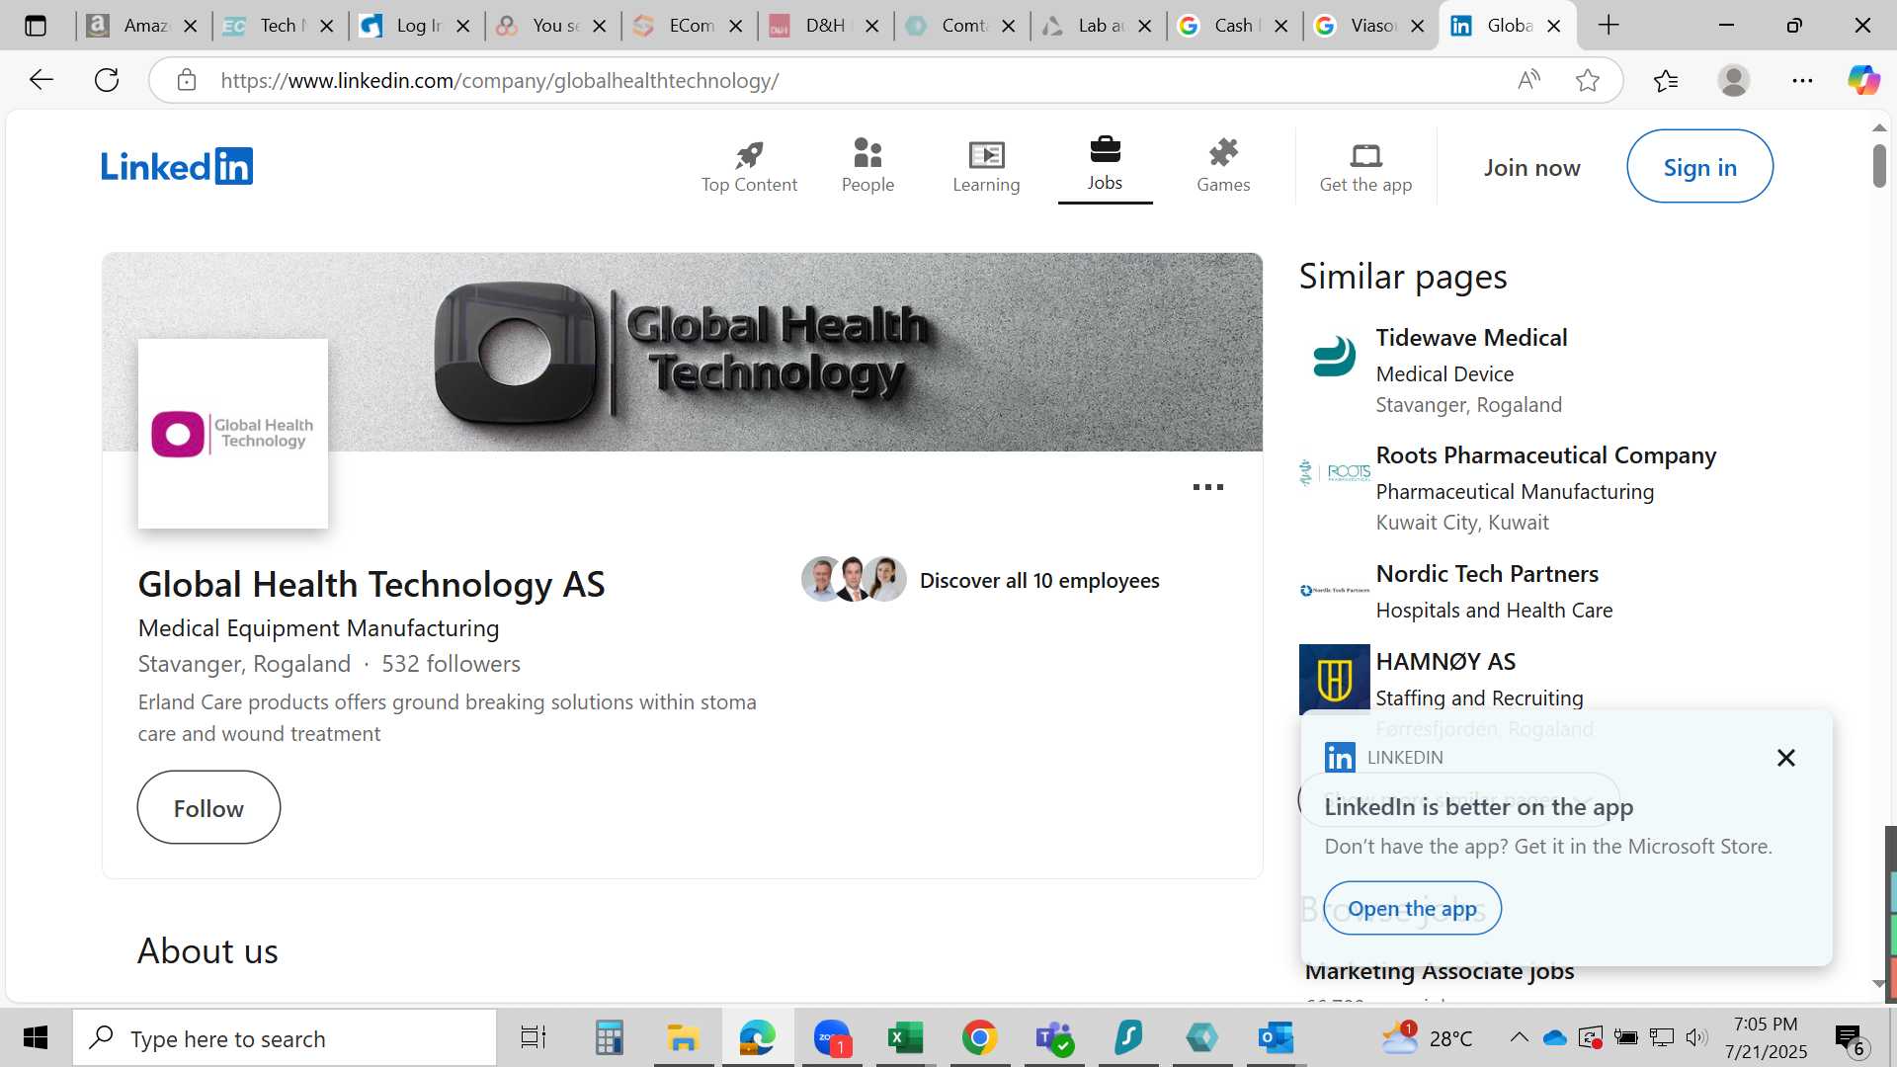View site information lock icon
Viewport: 1897px width, 1067px height.
(x=187, y=80)
